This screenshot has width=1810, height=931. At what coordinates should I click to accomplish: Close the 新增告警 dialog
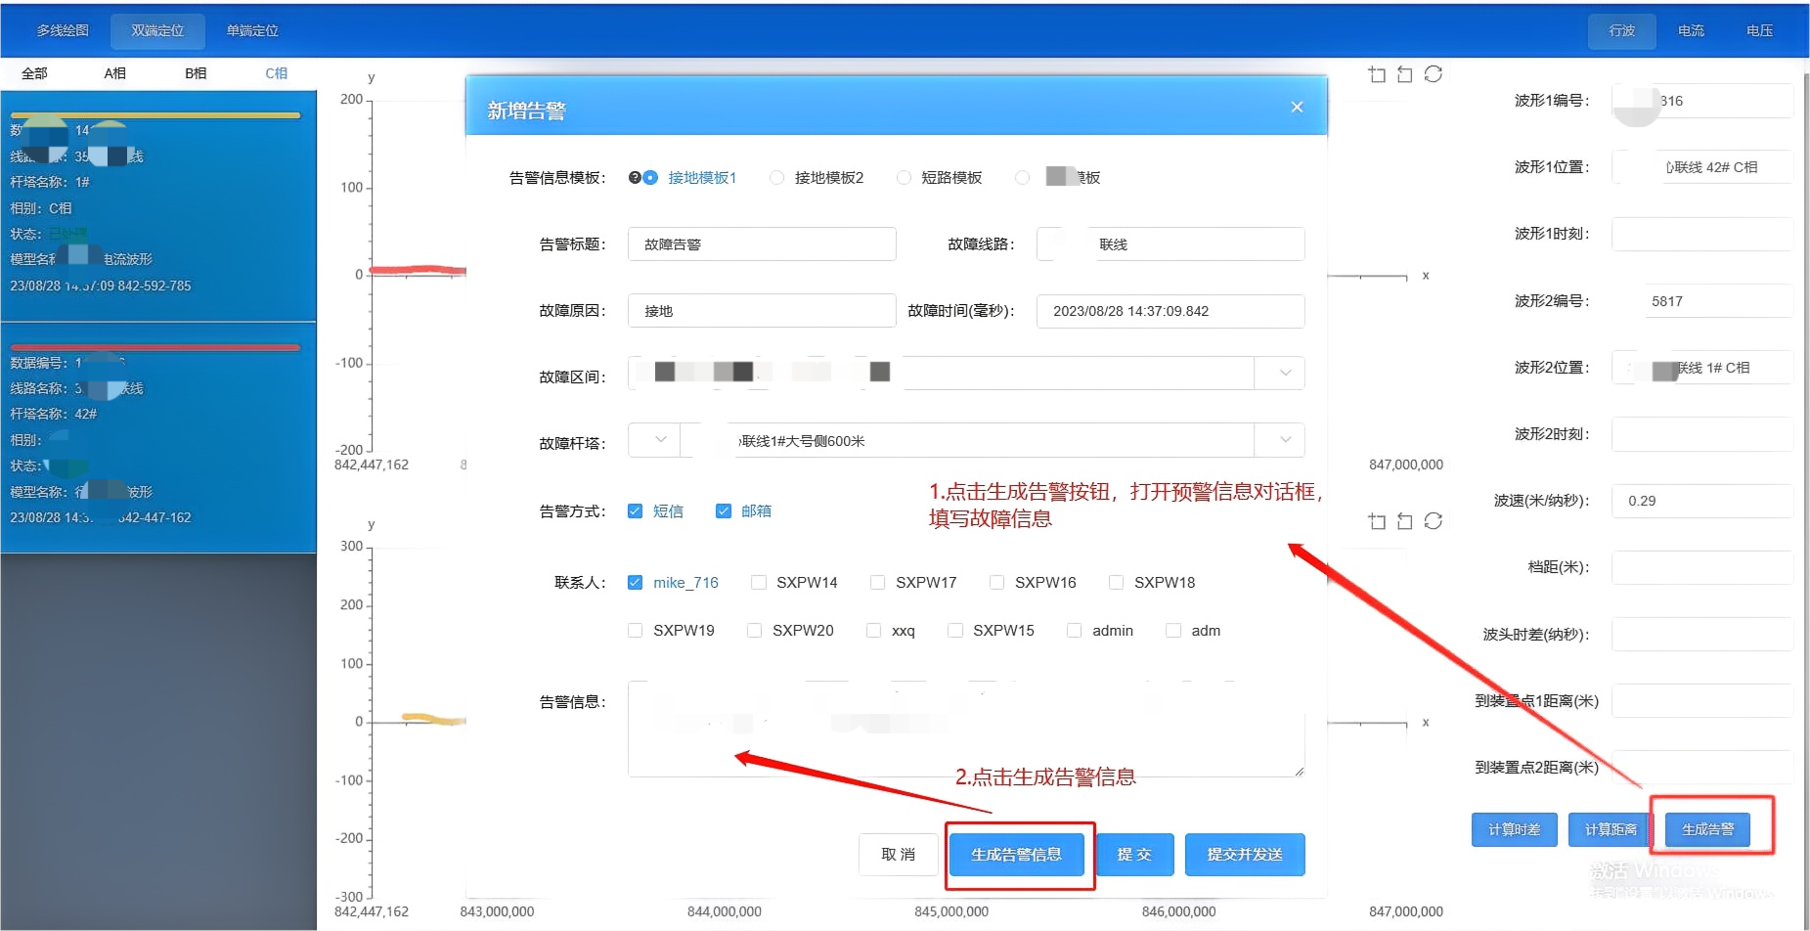1297,107
